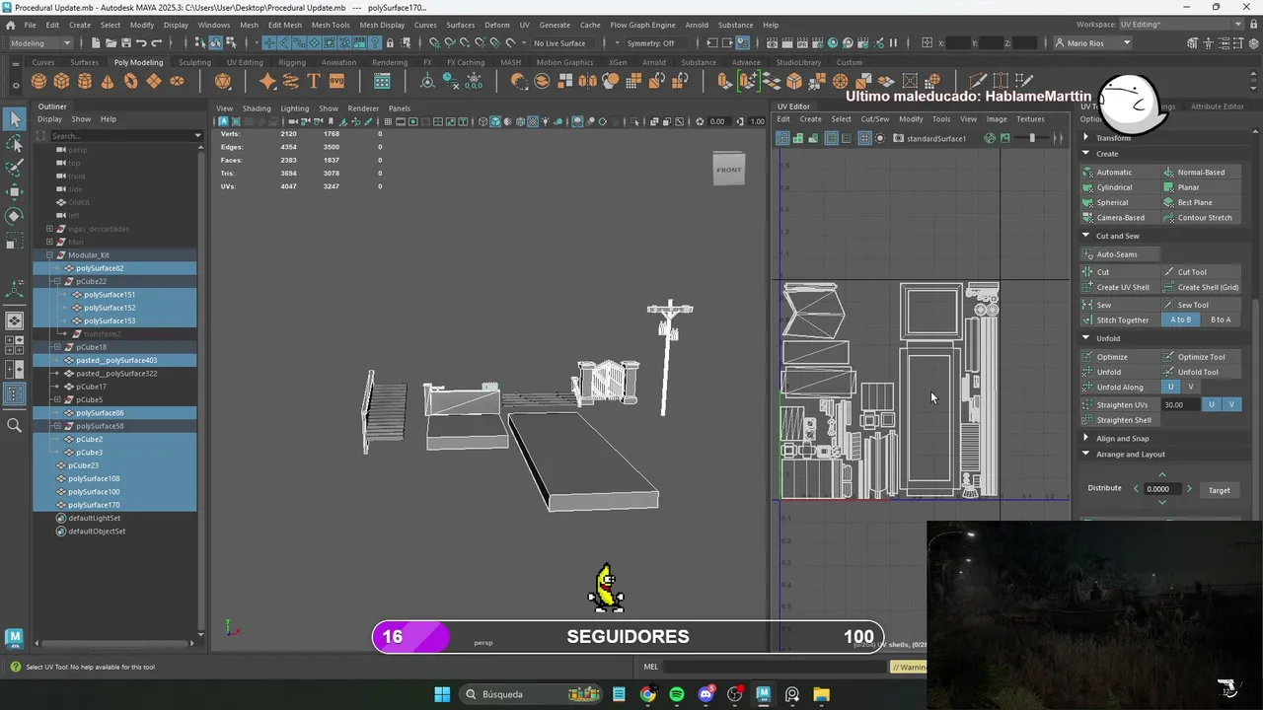Collapse the Create section in UV Toolkit
1263x710 pixels.
click(1086, 154)
